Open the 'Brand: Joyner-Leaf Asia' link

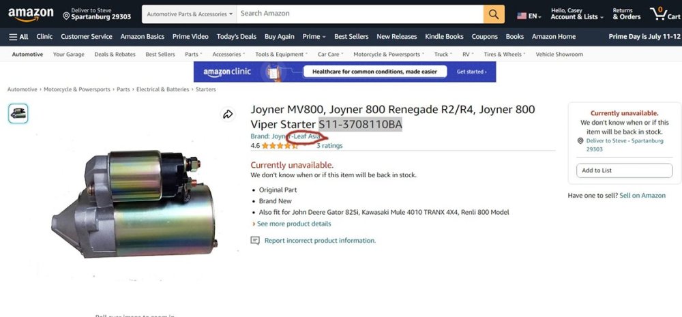point(285,136)
